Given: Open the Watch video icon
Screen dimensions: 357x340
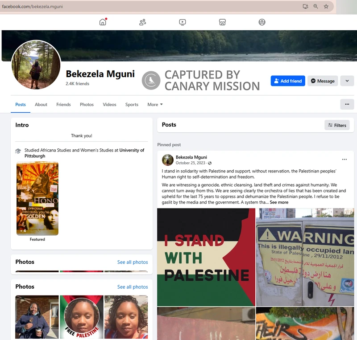Looking at the screenshot, I should [183, 22].
